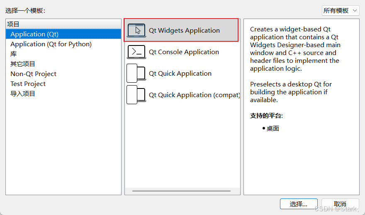
Task: Select the 导入项目 category
Action: coord(63,94)
